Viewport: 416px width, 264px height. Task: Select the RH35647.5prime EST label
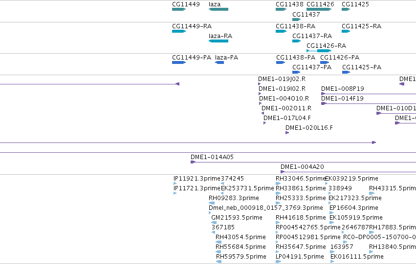click(x=301, y=247)
